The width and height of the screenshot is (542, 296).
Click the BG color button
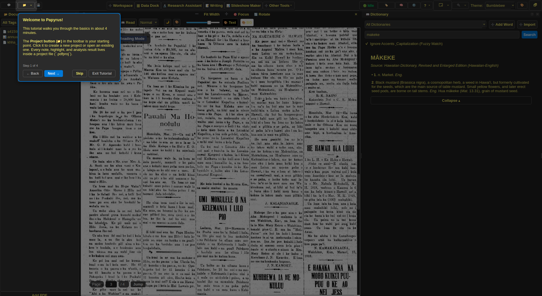click(247, 23)
